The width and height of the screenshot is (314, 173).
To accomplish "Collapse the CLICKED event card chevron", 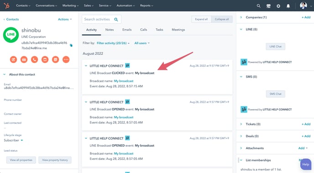I will (x=86, y=66).
